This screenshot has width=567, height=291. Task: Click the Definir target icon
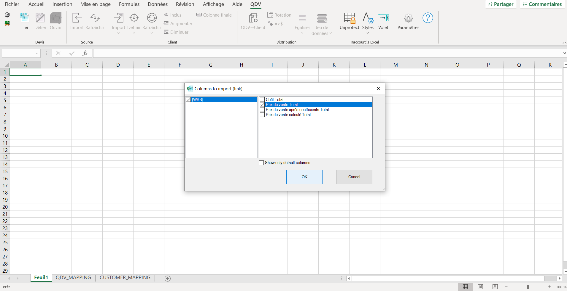pos(134,18)
